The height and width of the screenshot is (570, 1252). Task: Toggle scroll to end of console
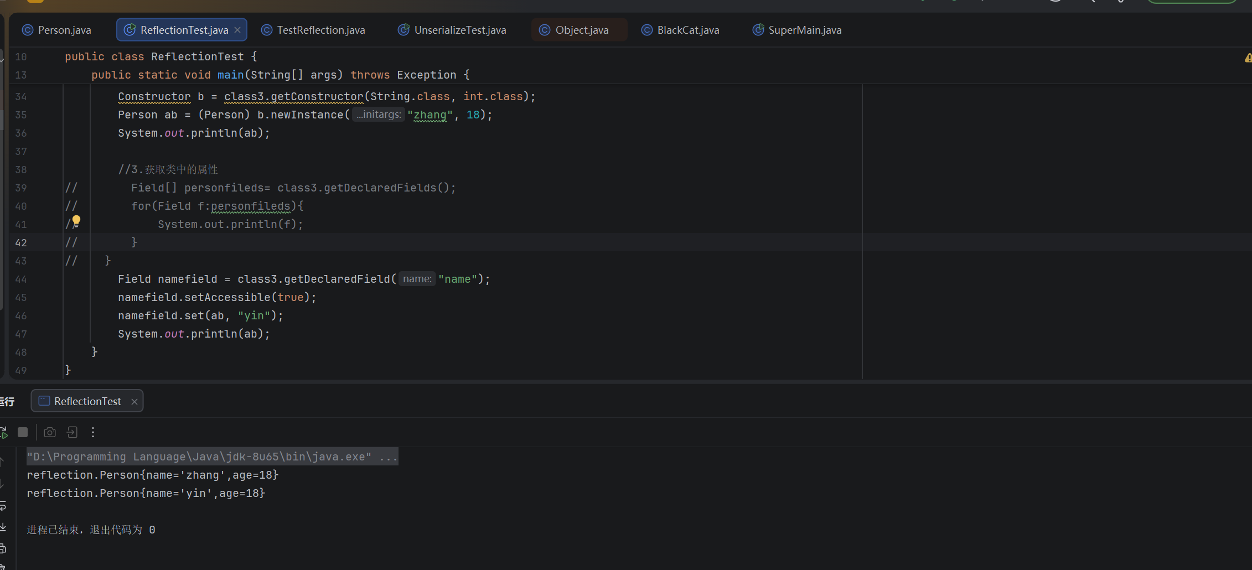click(2, 527)
